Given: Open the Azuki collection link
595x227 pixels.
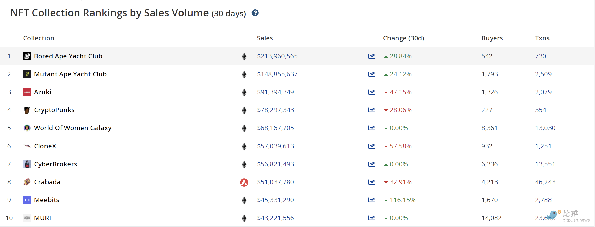Looking at the screenshot, I should click(42, 92).
